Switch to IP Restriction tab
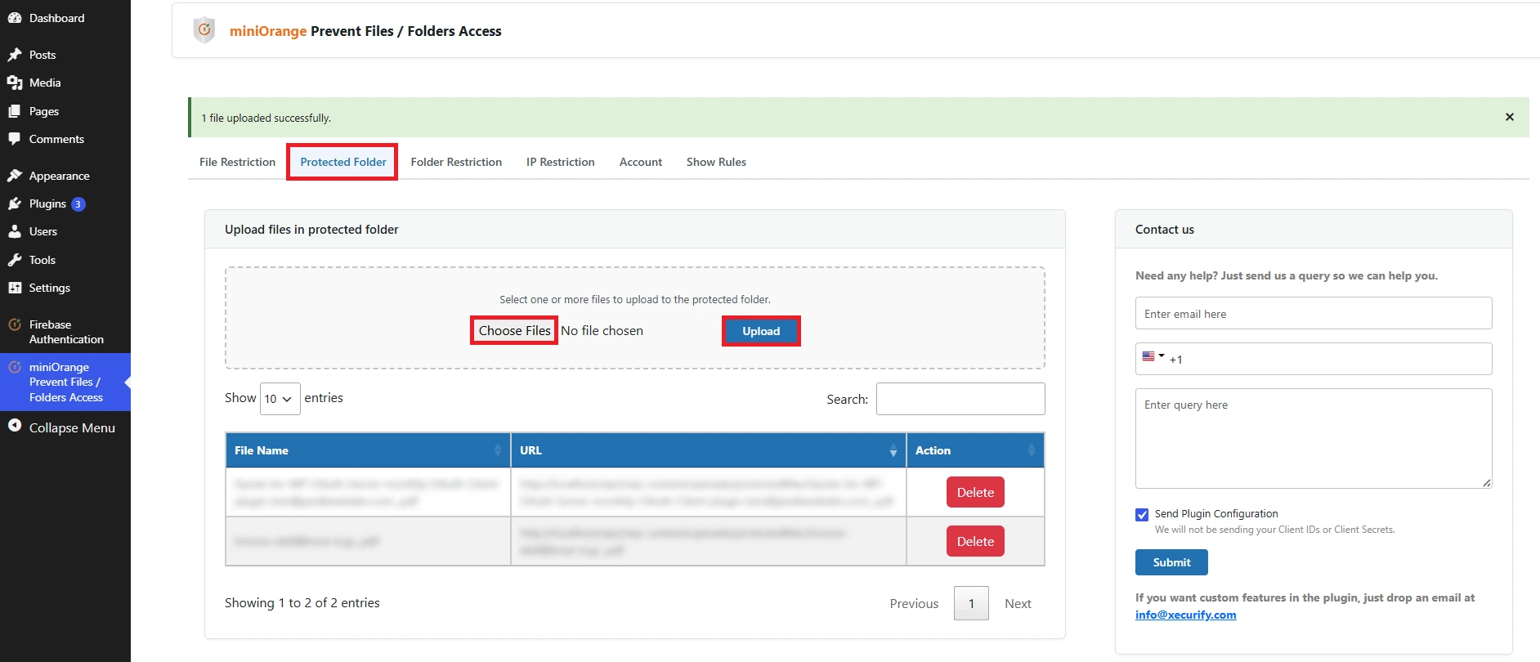Viewport: 1540px width, 662px height. point(560,162)
